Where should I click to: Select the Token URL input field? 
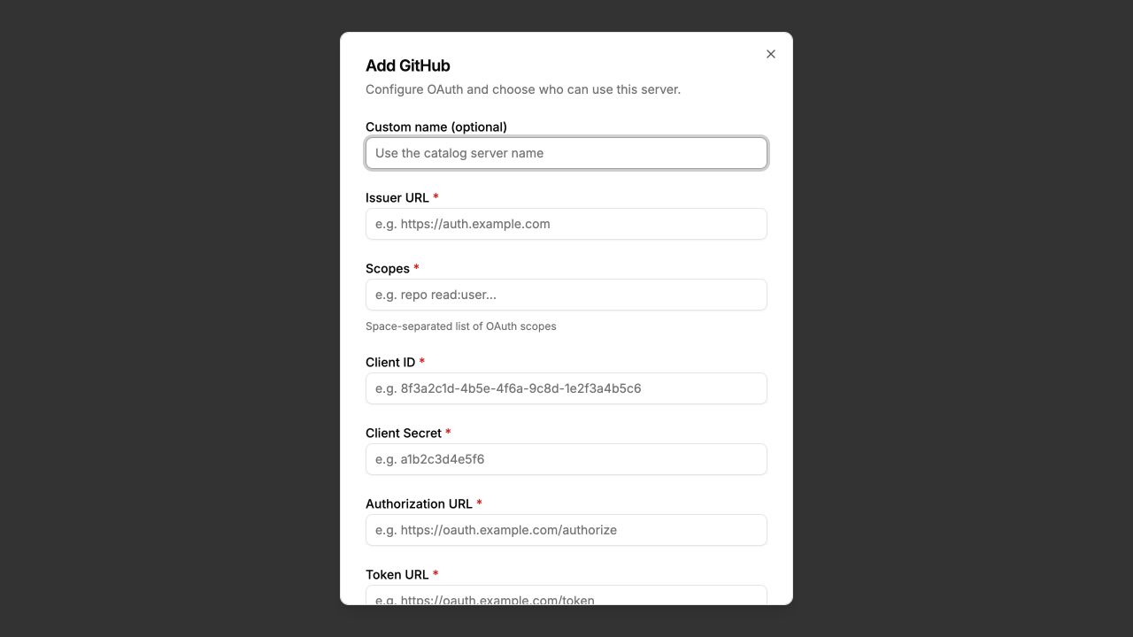[x=566, y=595]
